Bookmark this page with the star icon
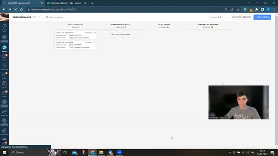 (x=238, y=10)
